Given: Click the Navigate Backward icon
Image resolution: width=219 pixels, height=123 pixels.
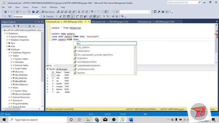Looking at the screenshot, I should coord(5,12).
